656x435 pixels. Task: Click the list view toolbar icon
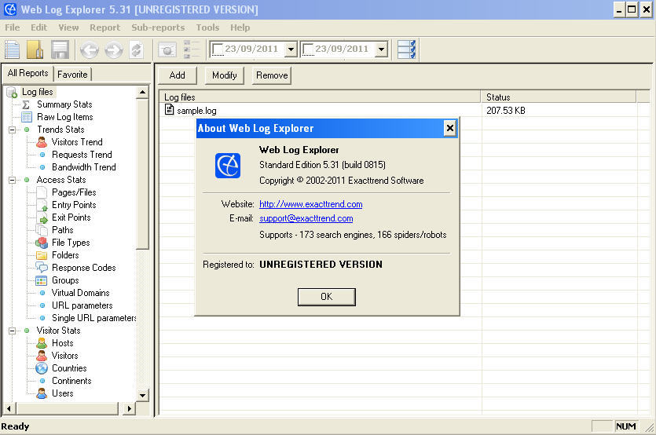[x=192, y=49]
